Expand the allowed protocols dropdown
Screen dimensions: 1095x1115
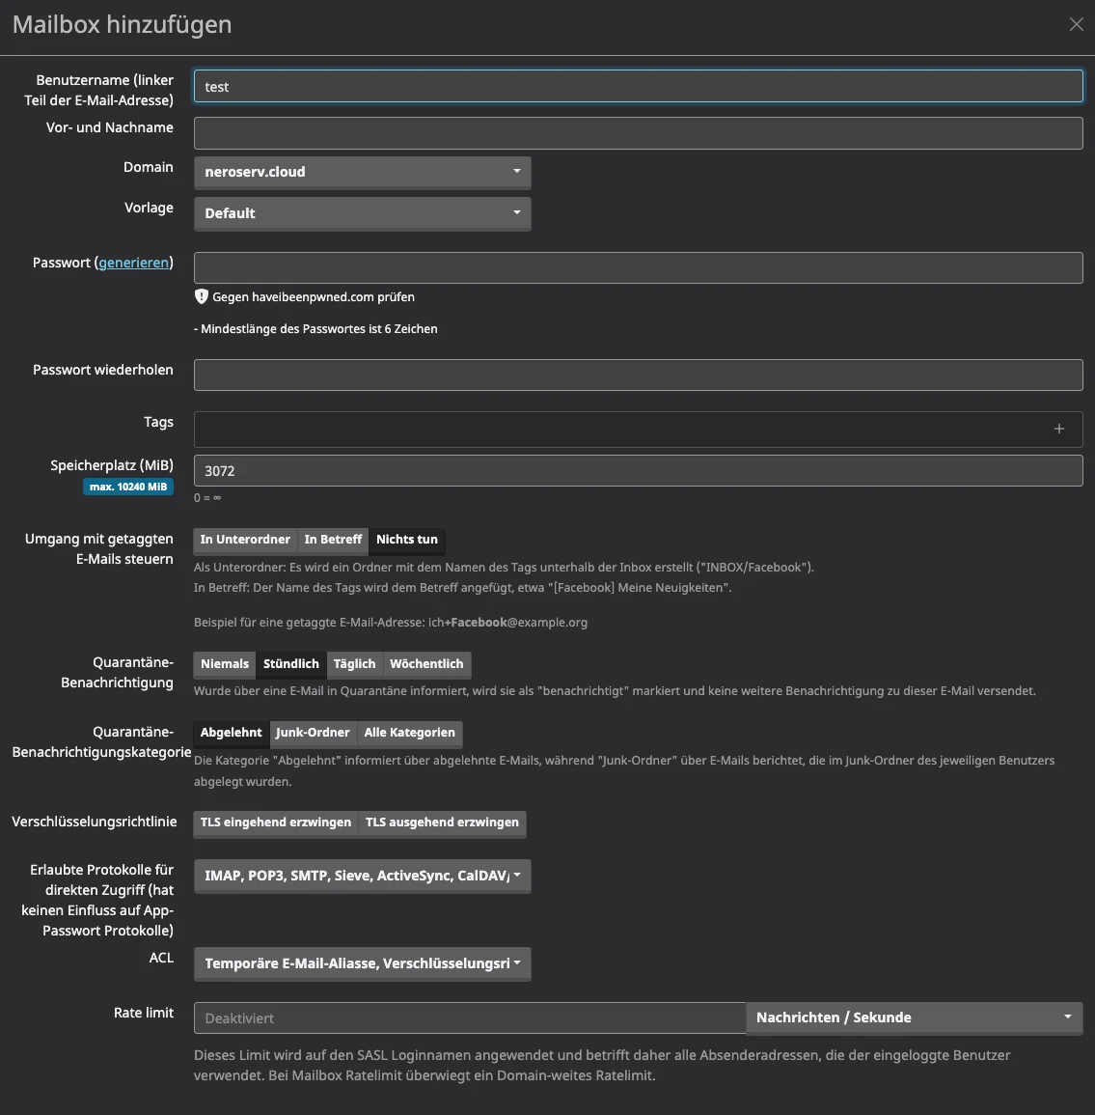tap(363, 877)
